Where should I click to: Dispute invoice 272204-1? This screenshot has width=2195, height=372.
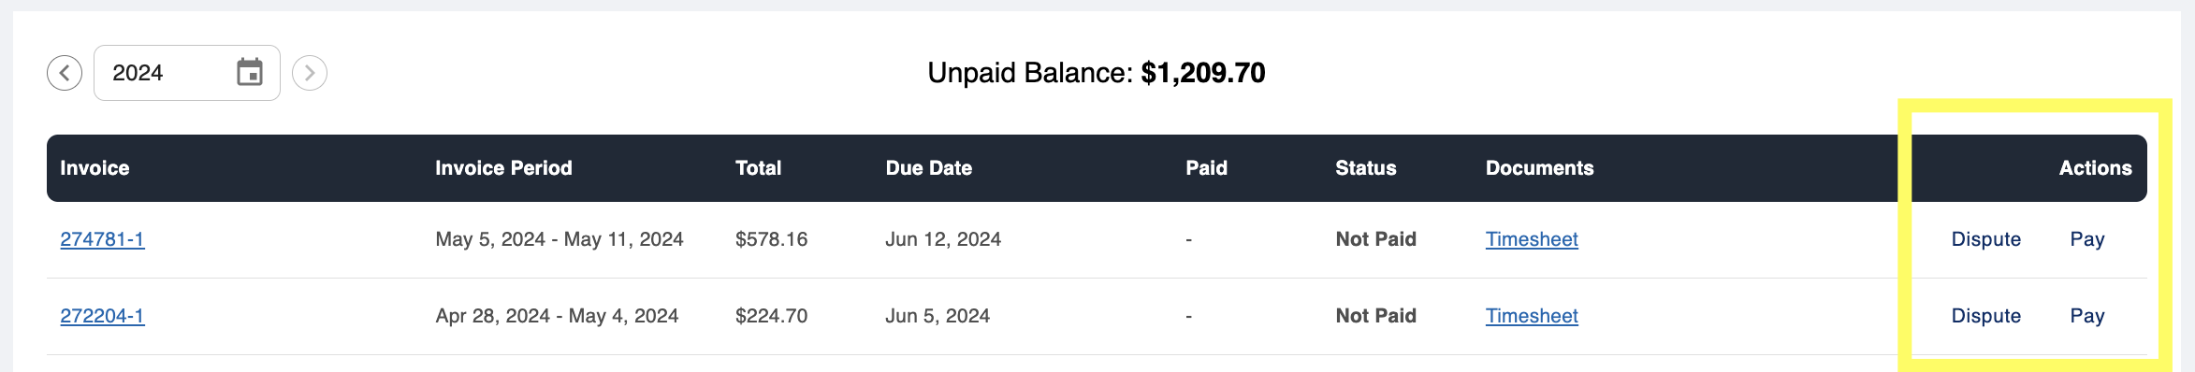point(1985,316)
